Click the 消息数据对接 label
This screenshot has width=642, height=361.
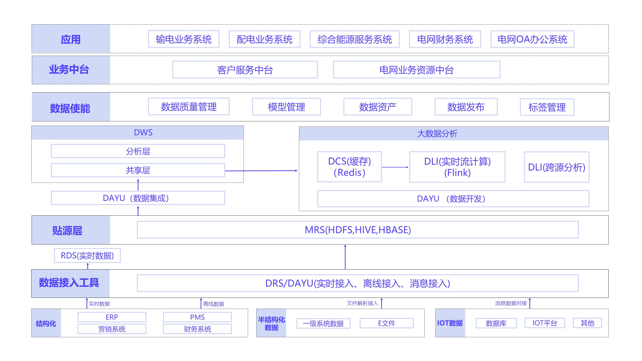pos(511,303)
